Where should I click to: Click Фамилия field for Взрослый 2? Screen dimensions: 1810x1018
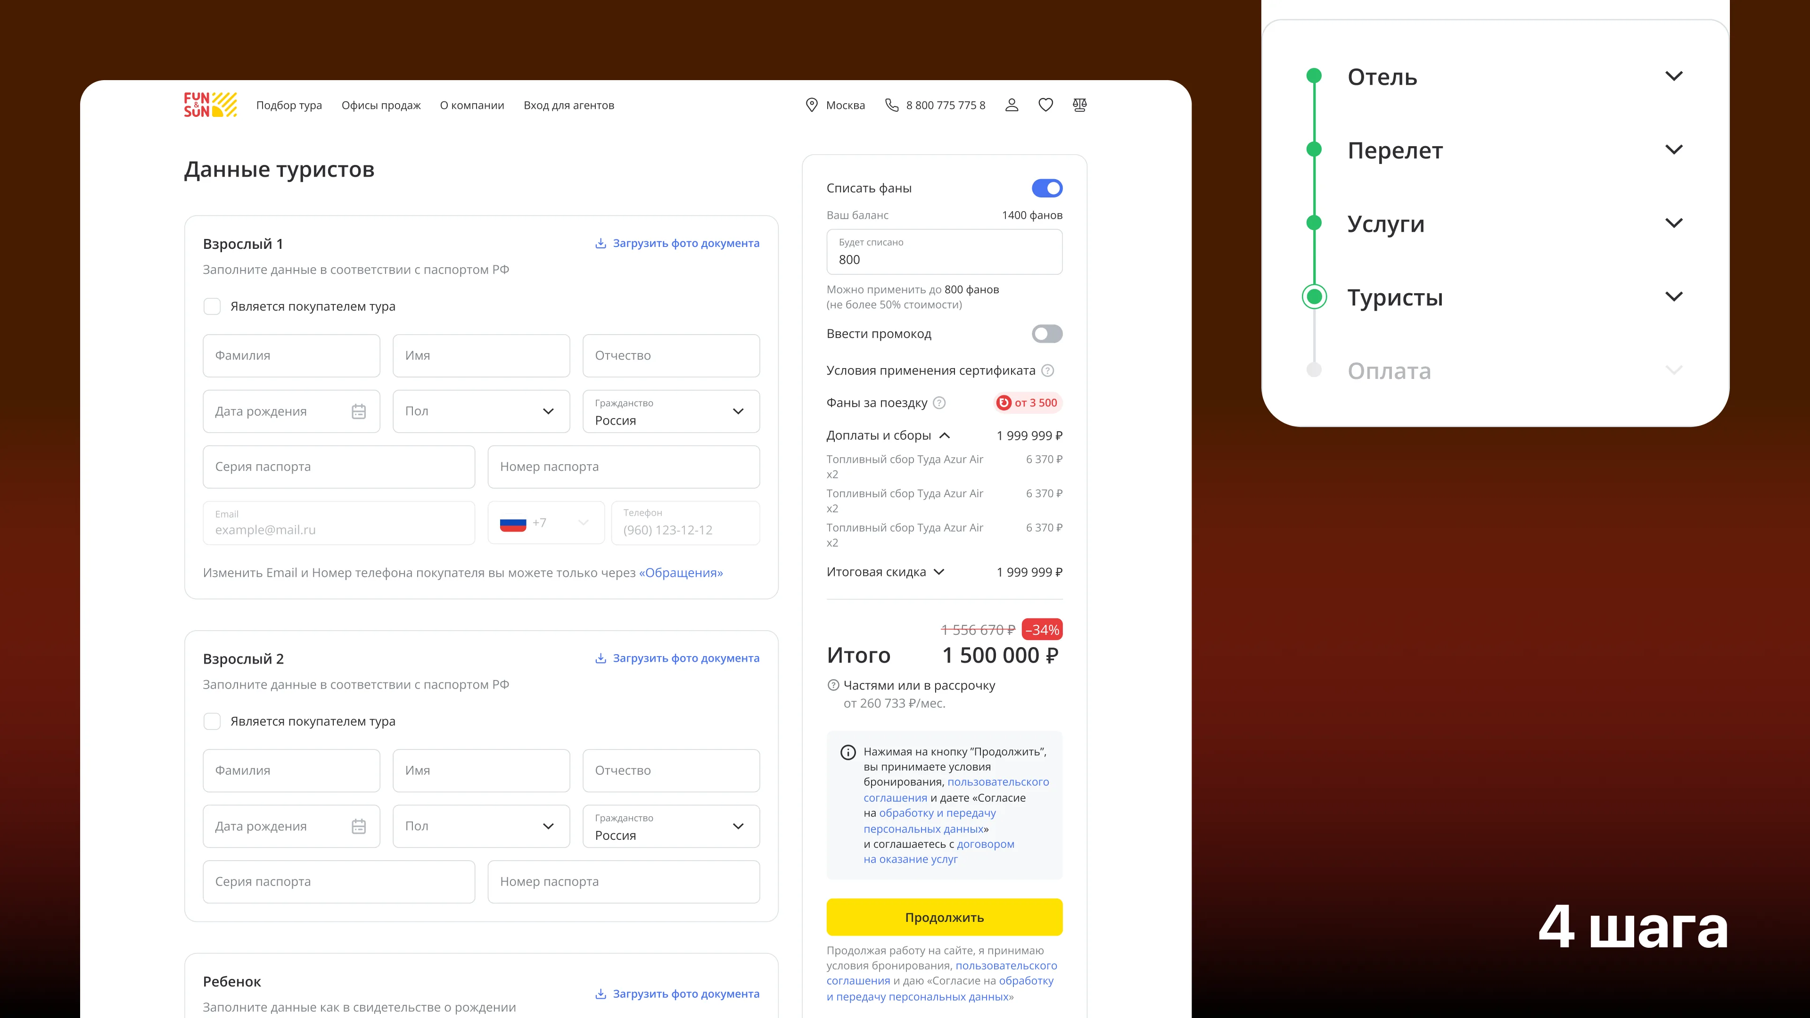click(292, 771)
